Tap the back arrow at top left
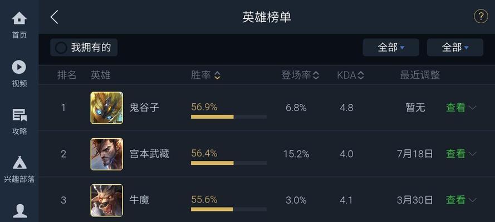This screenshot has height=222, width=495. tap(55, 17)
